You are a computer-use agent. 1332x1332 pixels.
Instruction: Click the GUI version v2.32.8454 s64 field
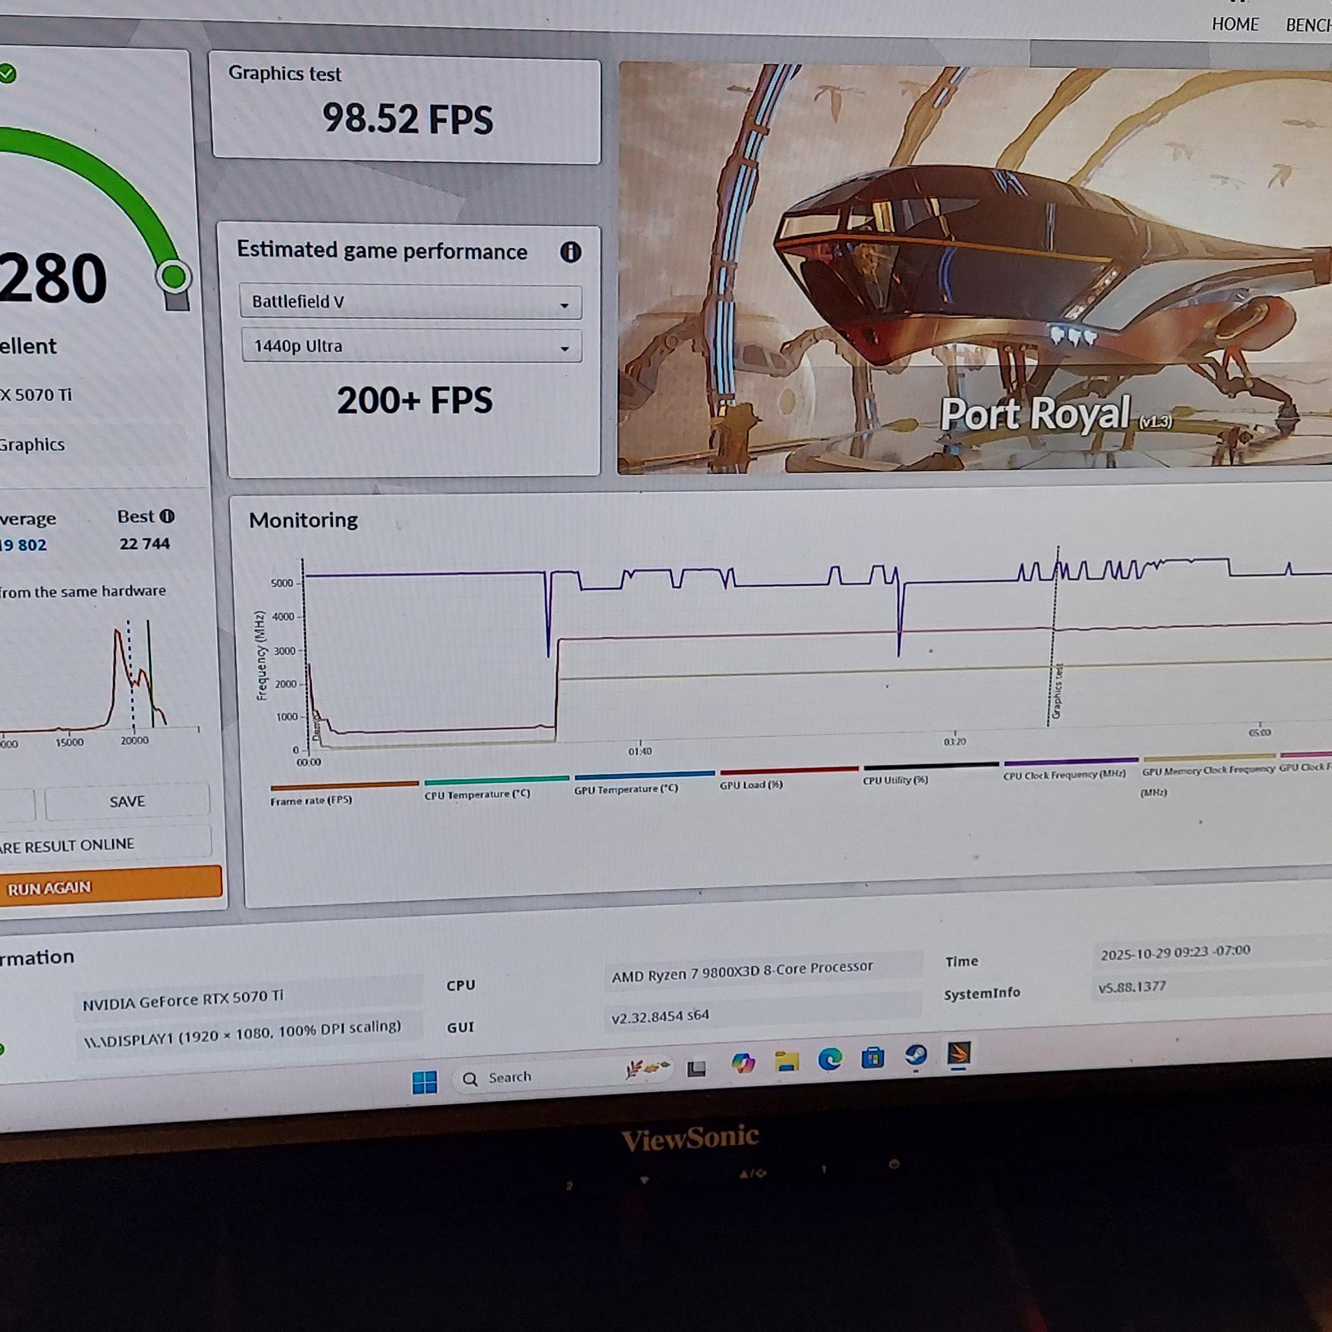[x=763, y=1013]
